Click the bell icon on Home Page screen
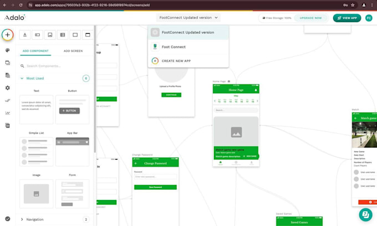The image size is (377, 226). [x=256, y=90]
